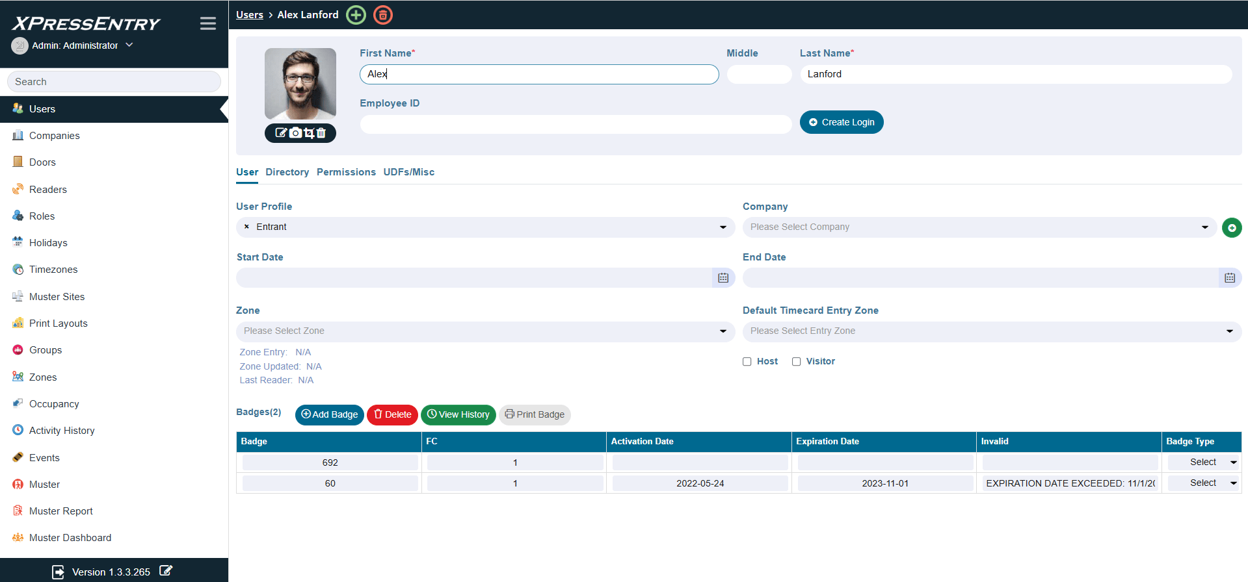Click the camera icon under photo

point(295,133)
